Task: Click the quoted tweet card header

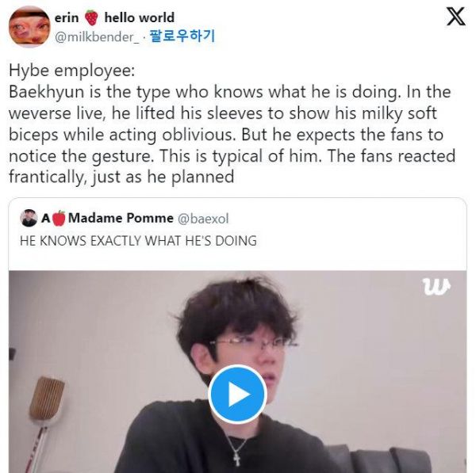Action: point(125,219)
